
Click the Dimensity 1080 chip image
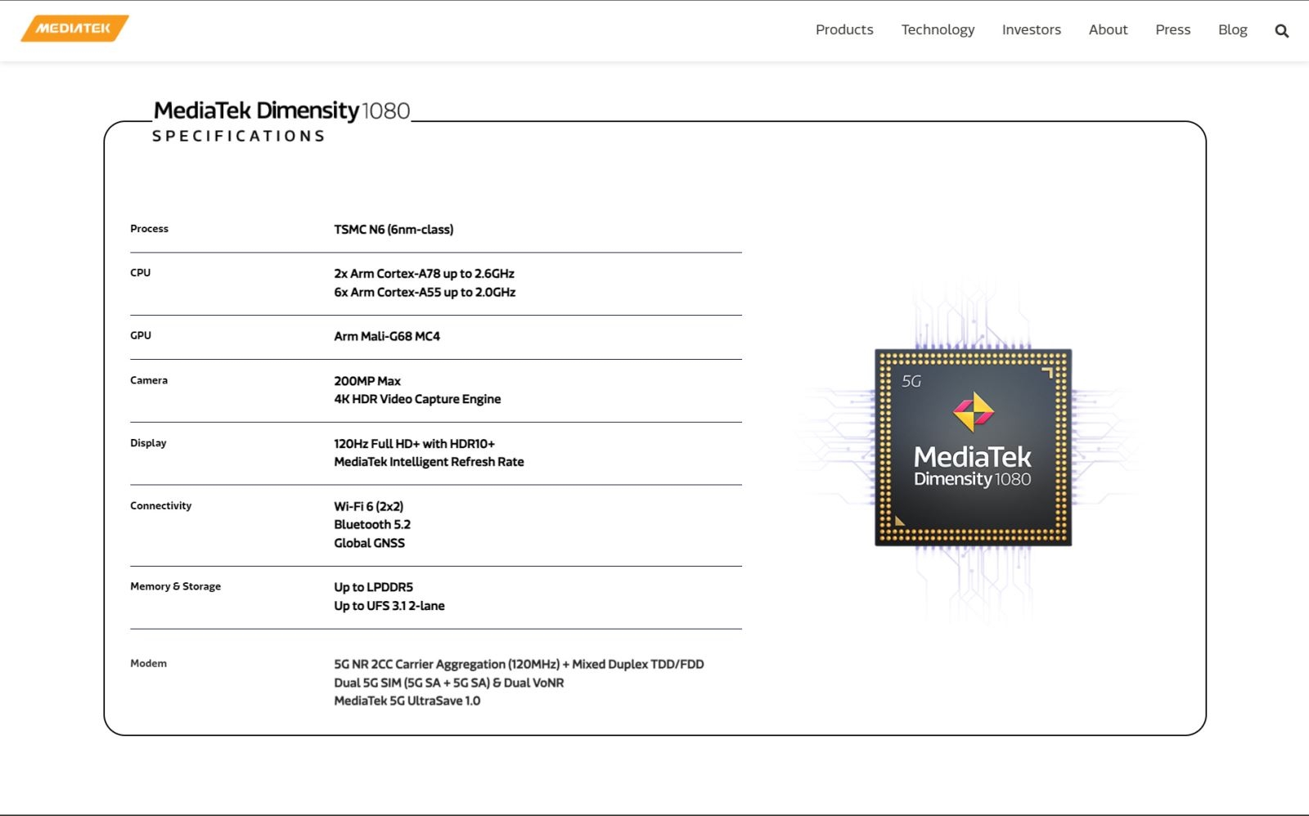[x=974, y=448]
